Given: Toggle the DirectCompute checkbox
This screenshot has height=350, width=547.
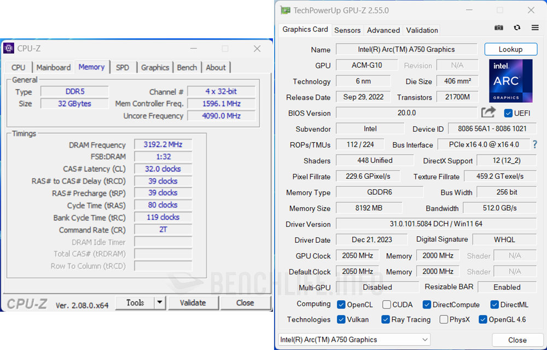Looking at the screenshot, I should [427, 305].
